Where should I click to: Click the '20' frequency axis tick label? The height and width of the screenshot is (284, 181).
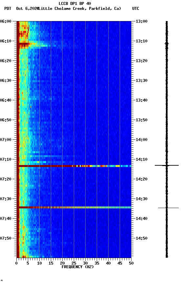pos(62,263)
